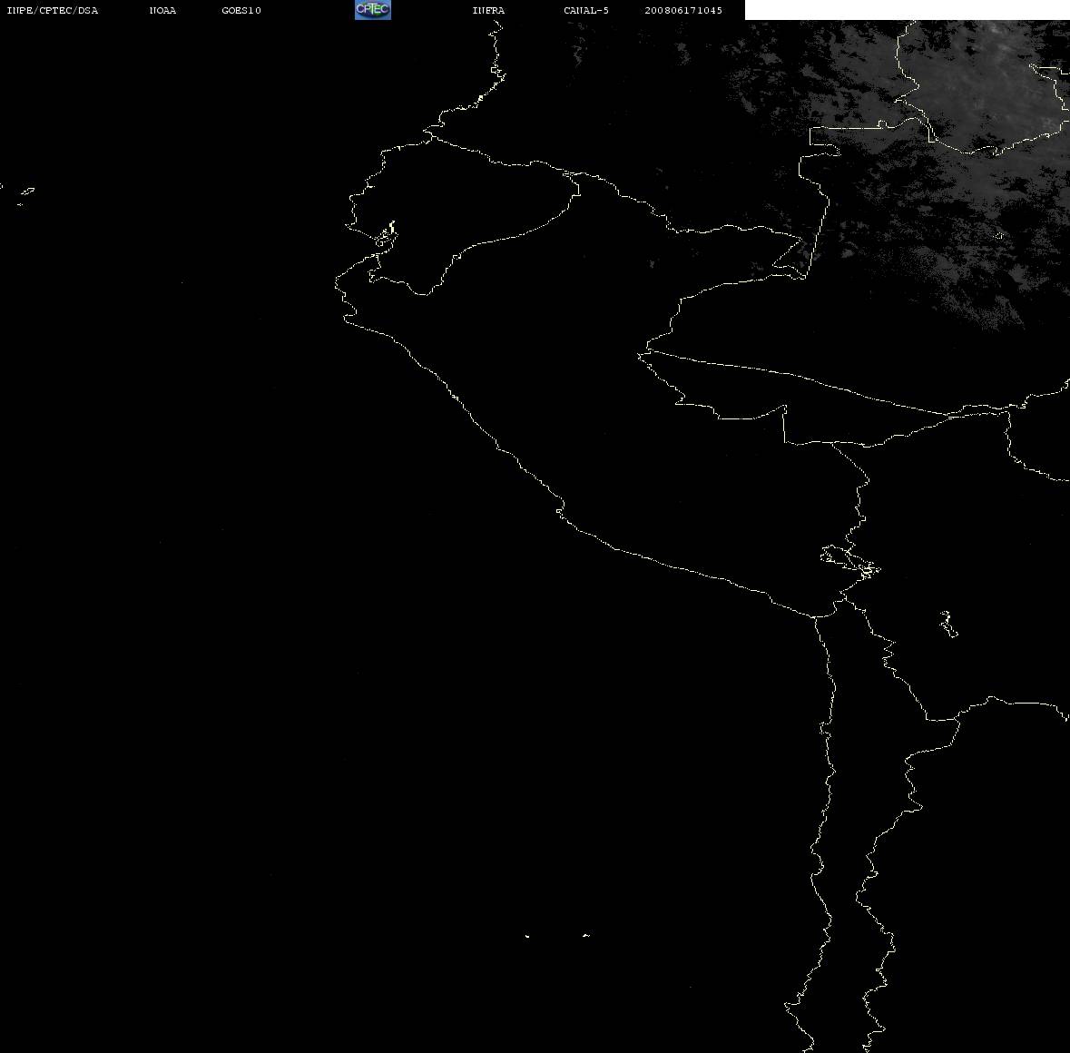Select the CANAL-5 channel label
Image resolution: width=1070 pixels, height=1053 pixels.
[x=586, y=10]
